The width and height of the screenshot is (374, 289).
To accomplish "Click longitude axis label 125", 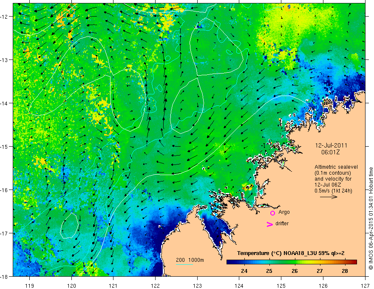I will (x=281, y=286).
